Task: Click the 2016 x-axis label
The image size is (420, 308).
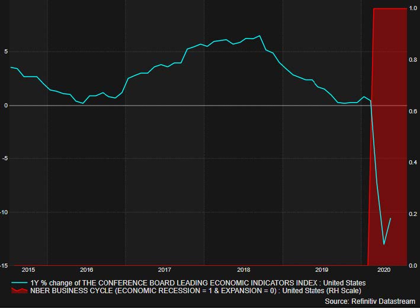Action: [86, 270]
